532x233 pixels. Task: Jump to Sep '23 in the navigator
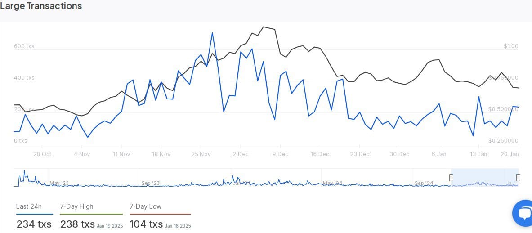click(151, 184)
